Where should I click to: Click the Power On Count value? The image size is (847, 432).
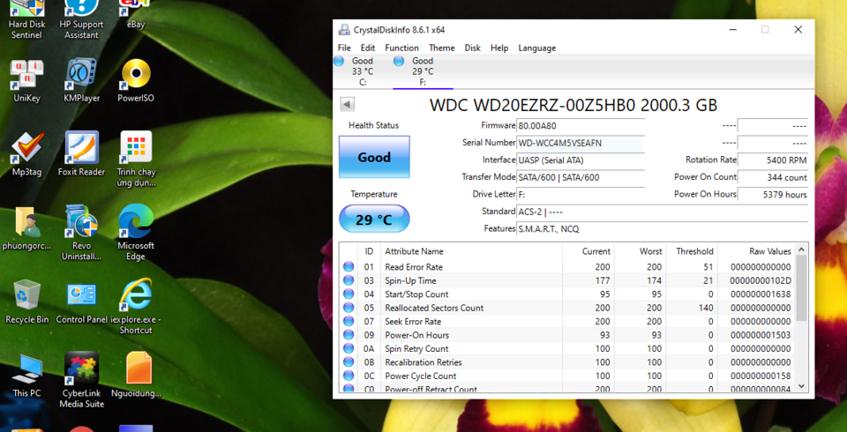tap(773, 178)
